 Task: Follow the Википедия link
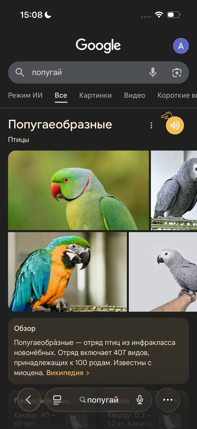tap(65, 373)
